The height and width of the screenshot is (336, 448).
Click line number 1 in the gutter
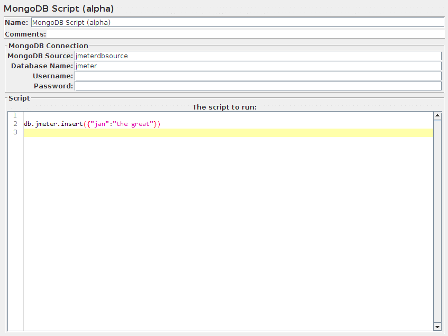click(x=15, y=115)
